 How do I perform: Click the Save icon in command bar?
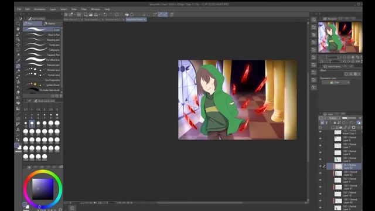coord(96,15)
